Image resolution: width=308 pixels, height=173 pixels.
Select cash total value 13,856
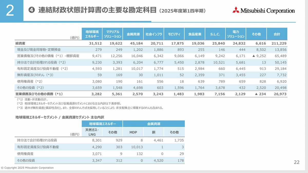tap(280, 50)
